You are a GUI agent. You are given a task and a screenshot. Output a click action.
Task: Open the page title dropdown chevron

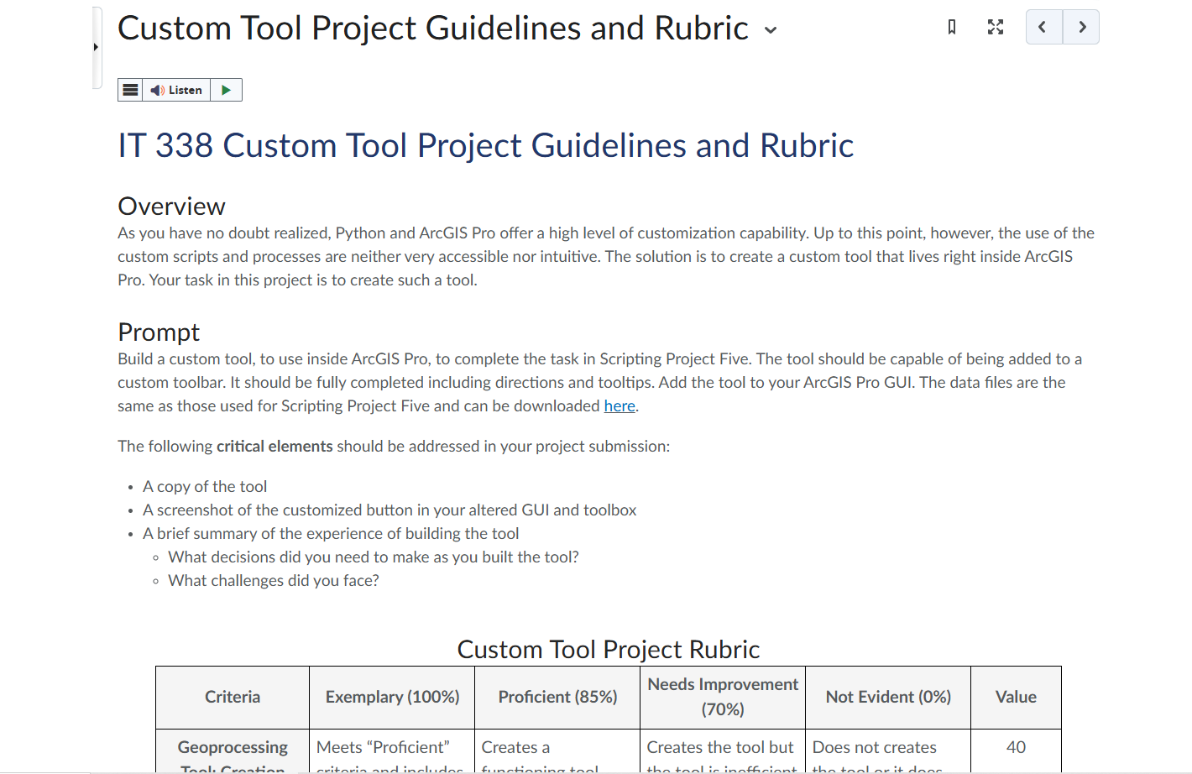(771, 30)
